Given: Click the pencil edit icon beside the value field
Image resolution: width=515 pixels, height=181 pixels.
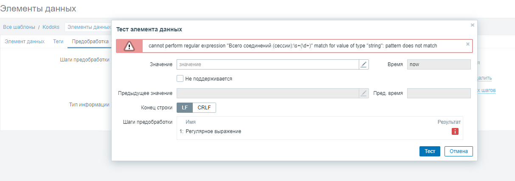Looking at the screenshot, I should (363, 64).
